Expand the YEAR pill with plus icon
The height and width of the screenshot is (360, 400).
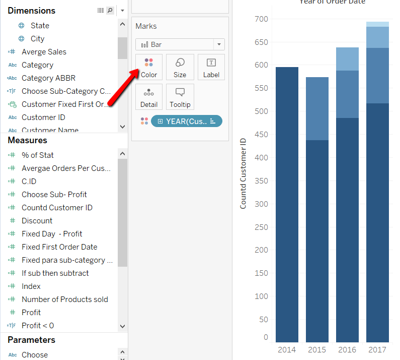click(160, 121)
